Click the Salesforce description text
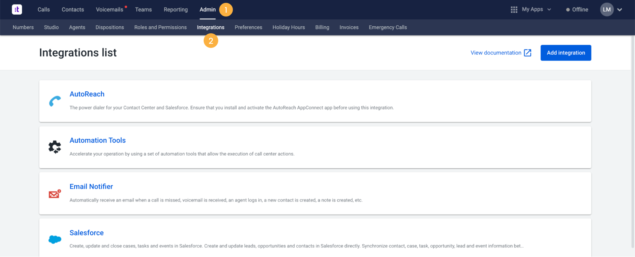This screenshot has height=257, width=635. coord(296,246)
